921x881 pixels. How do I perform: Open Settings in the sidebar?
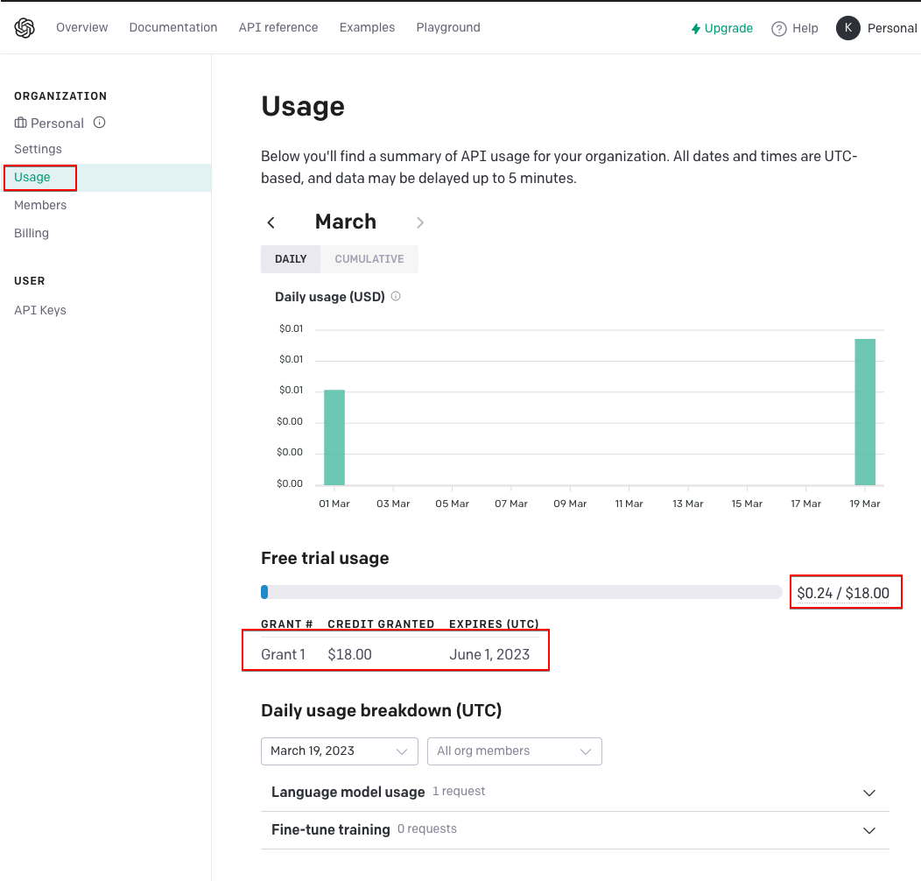[38, 149]
